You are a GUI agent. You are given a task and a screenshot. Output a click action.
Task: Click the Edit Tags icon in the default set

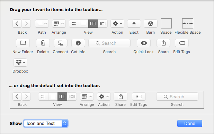(x=139, y=97)
